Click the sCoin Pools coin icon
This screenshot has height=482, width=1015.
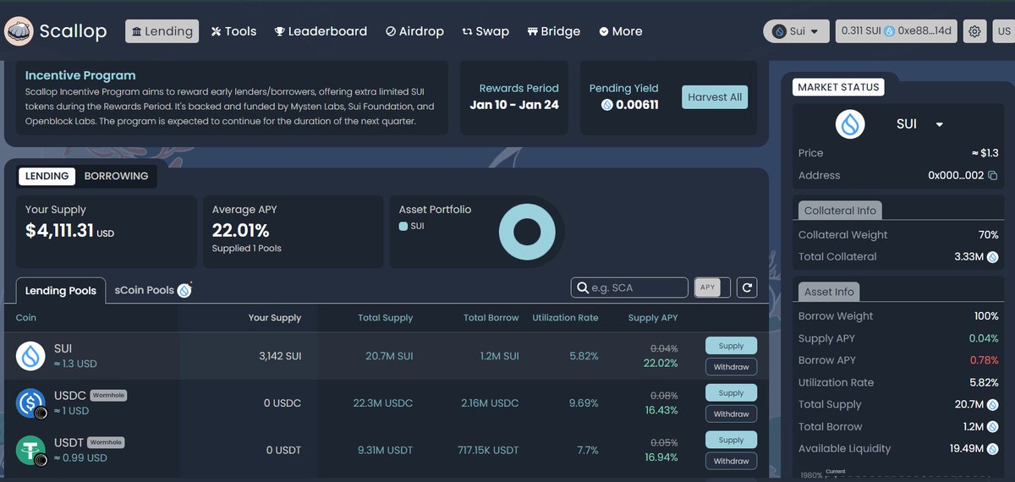184,290
